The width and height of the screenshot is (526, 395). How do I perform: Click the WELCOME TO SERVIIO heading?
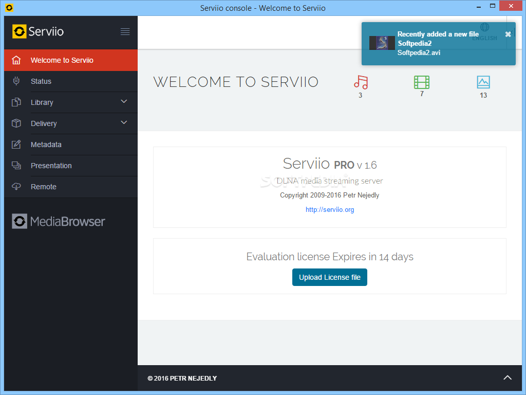coord(235,82)
